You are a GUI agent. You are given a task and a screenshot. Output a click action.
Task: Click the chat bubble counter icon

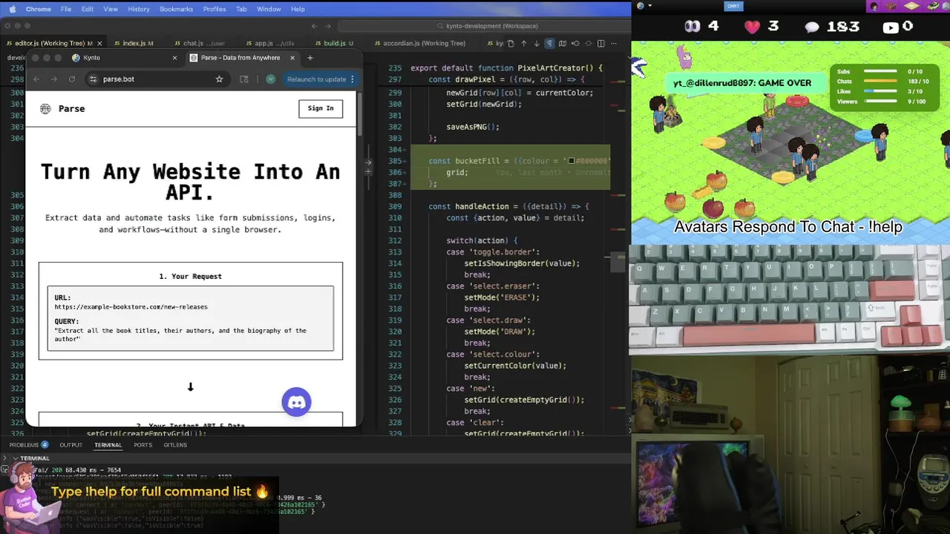coord(812,27)
